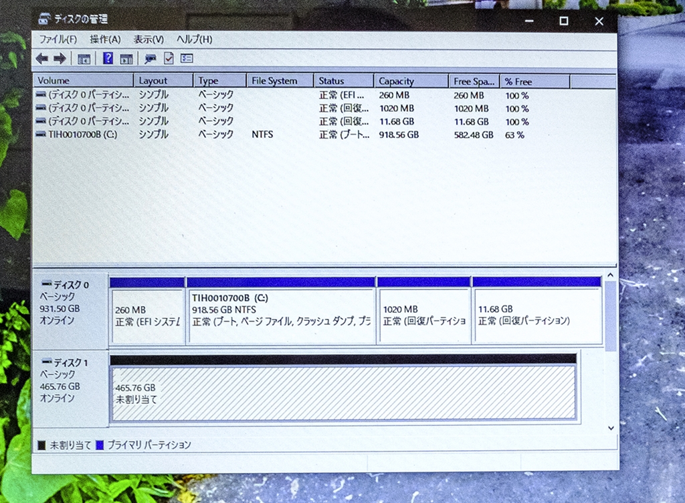Select the ディスク 1 465.76 GB disk label

70,388
